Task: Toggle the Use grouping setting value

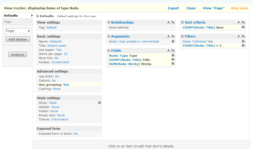Action: tap(66, 85)
